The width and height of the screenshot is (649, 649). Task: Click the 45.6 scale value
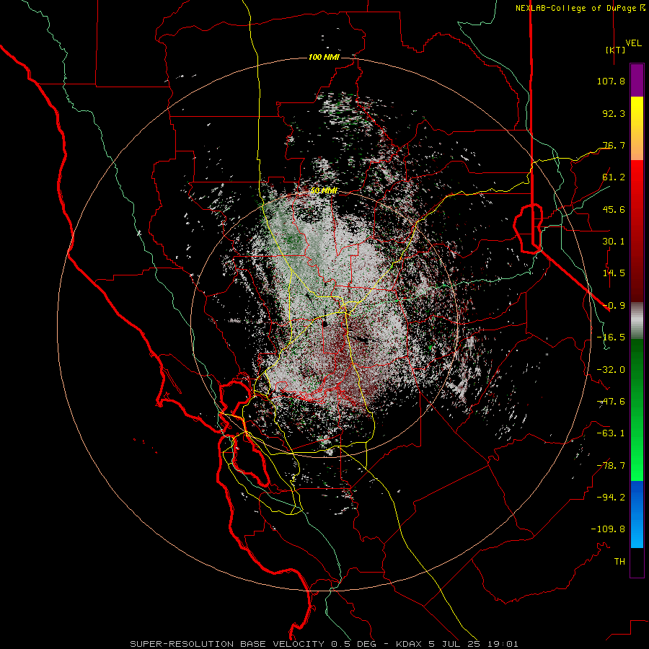[x=614, y=209]
